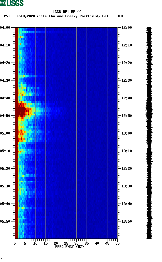
Task: Click the 13:40 UTC time label
Action: [127, 204]
